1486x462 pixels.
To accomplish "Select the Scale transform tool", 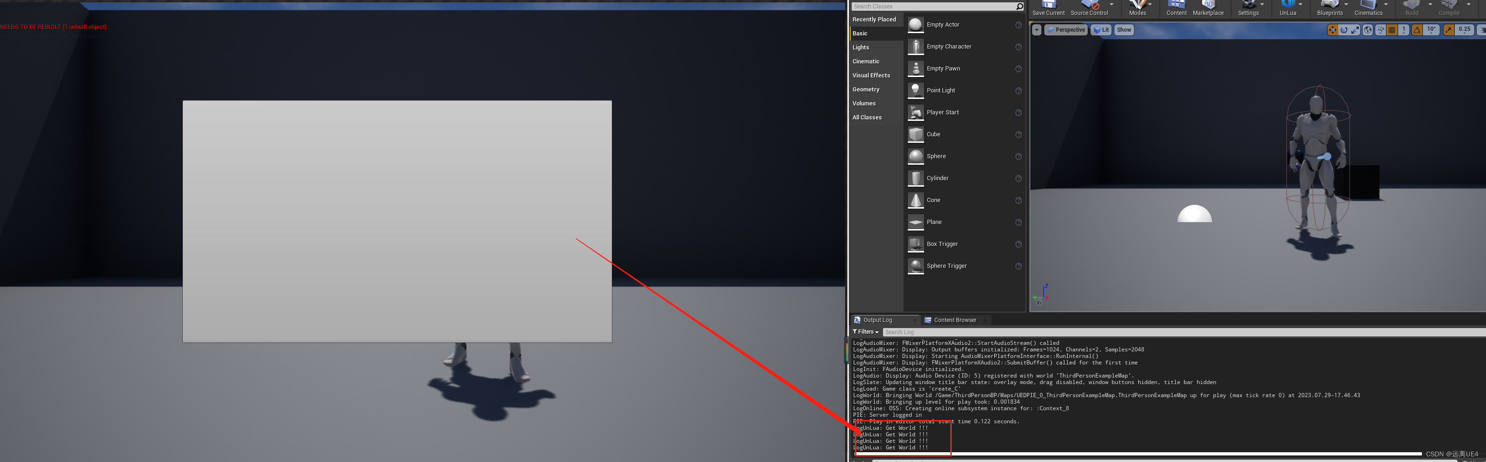I will point(1355,30).
